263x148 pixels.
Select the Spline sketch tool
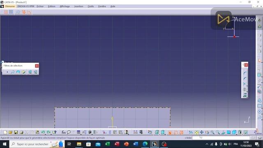tap(259, 117)
